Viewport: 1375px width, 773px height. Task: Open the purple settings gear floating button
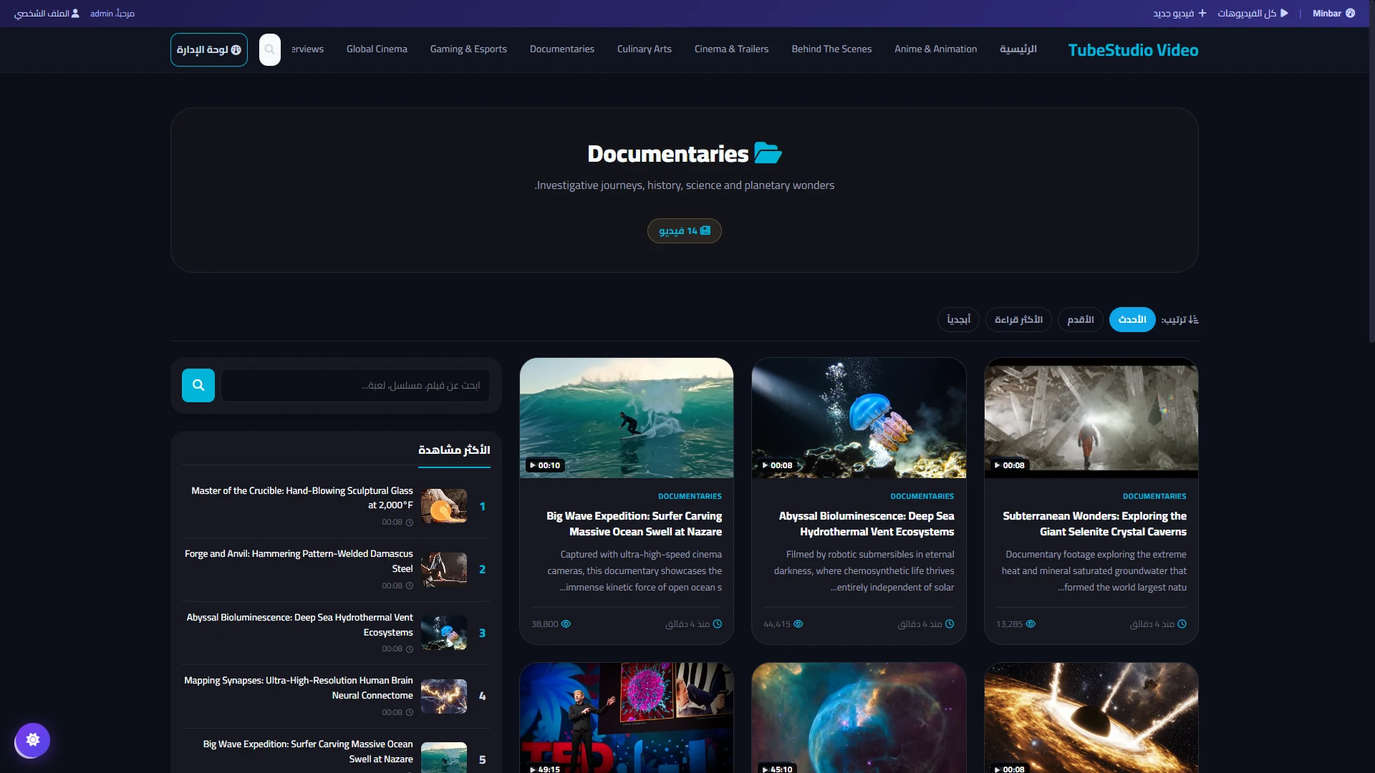pyautogui.click(x=33, y=739)
